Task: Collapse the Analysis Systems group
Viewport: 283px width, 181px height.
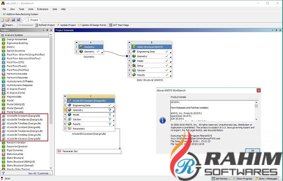Action: 3,35
